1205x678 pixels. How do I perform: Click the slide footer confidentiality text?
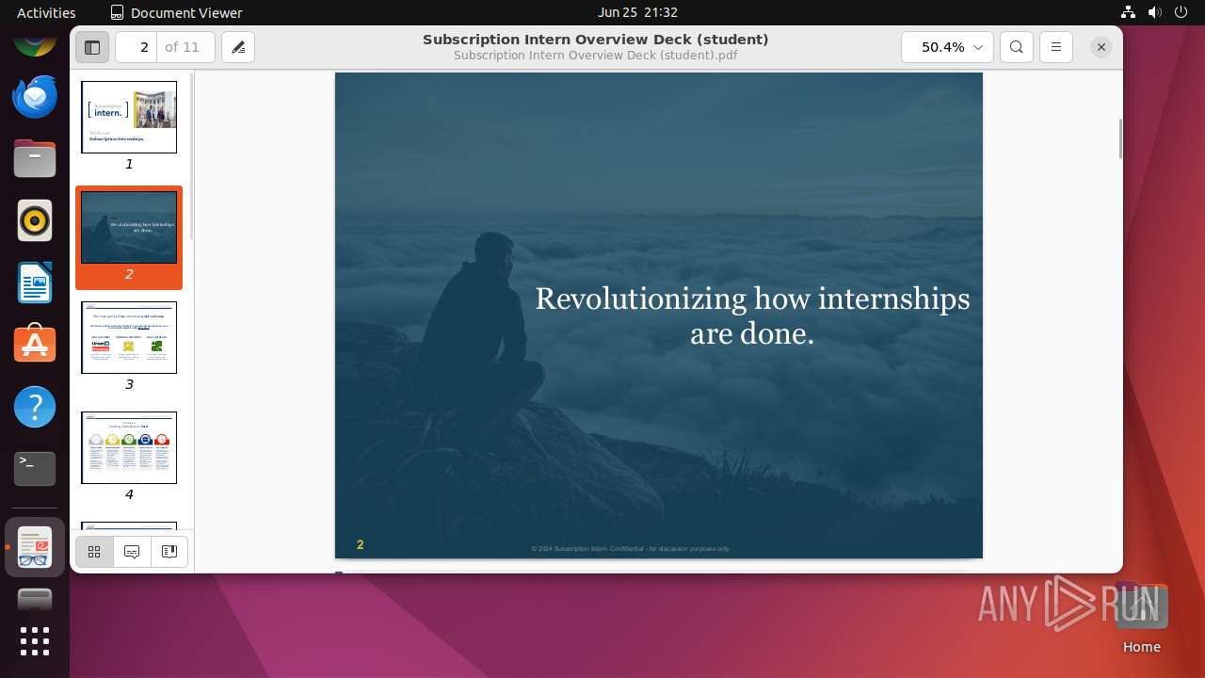(x=631, y=548)
